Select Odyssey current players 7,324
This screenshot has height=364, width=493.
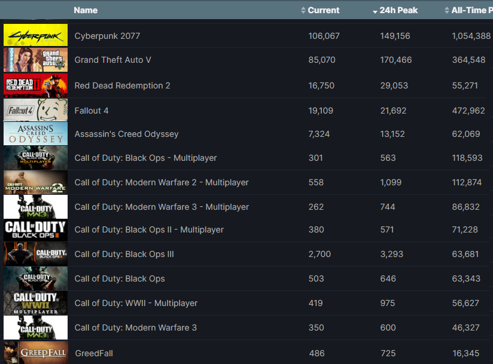(x=319, y=134)
